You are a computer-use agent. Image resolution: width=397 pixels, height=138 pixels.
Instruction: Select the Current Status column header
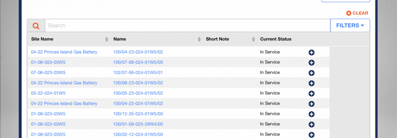click(x=276, y=39)
